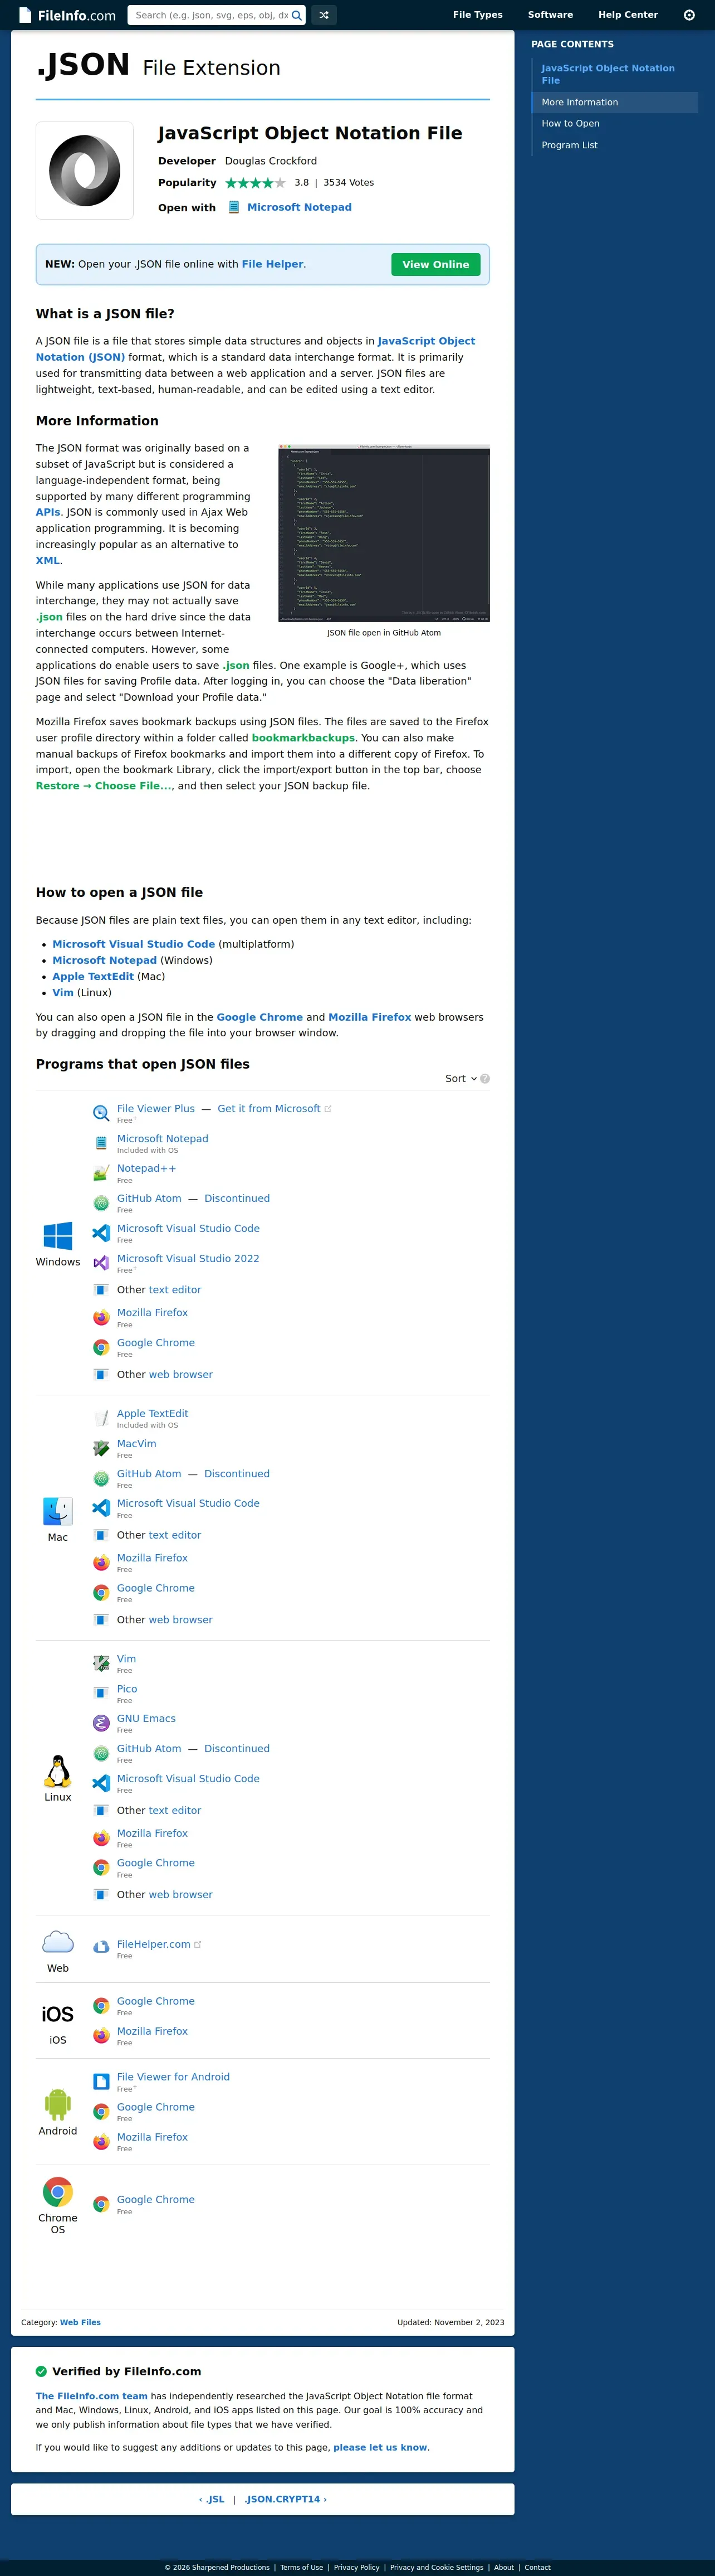Open the Web Files category link
This screenshot has height=2576, width=715.
click(80, 2322)
